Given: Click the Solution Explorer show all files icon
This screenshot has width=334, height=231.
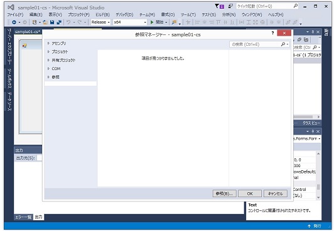Looking at the screenshot, I should [306, 39].
